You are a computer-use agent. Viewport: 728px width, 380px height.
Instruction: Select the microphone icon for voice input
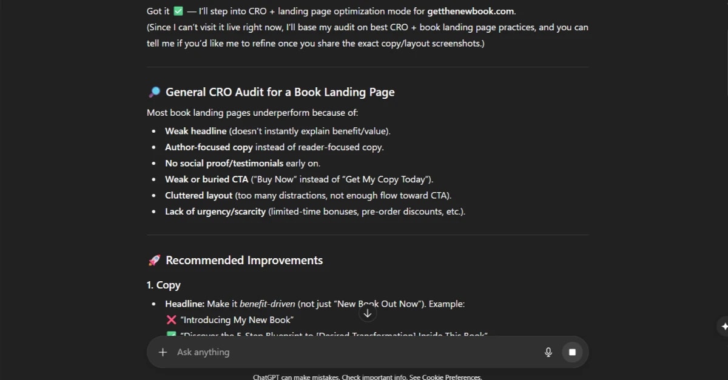coord(548,352)
